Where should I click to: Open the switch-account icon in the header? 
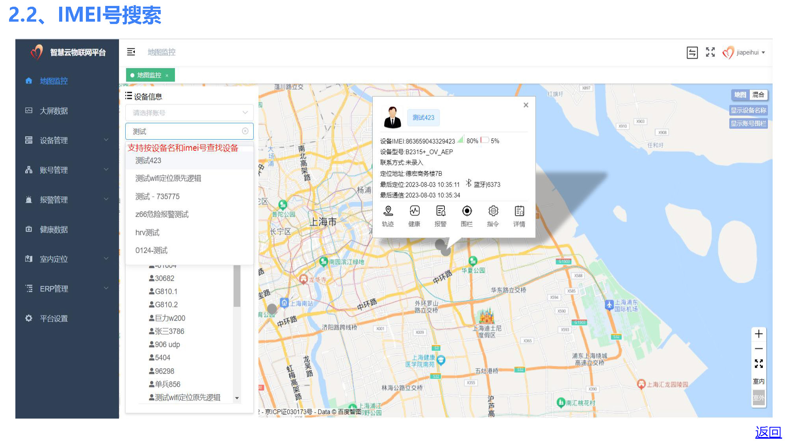[692, 52]
